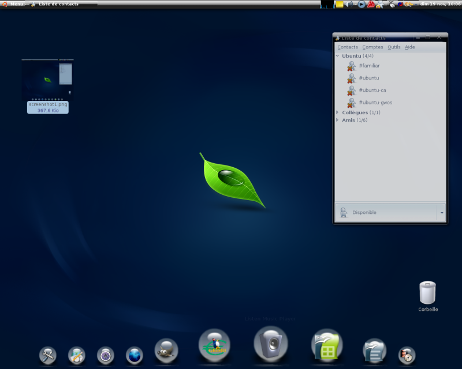Click the red ruby gem tray icon
Viewport: 462px width, 369px height.
pyautogui.click(x=371, y=5)
